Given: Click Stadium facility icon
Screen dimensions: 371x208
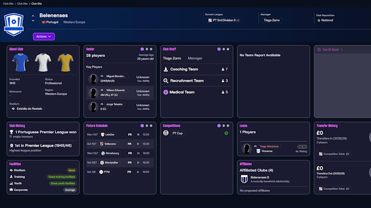Looking at the screenshot, I should coord(11,170).
